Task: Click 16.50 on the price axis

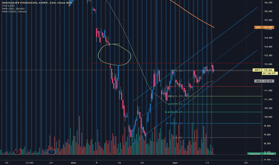Action: coord(268,2)
